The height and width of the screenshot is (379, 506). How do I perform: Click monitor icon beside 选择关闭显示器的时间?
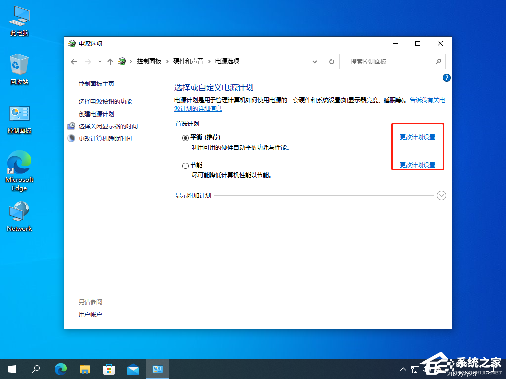[71, 126]
